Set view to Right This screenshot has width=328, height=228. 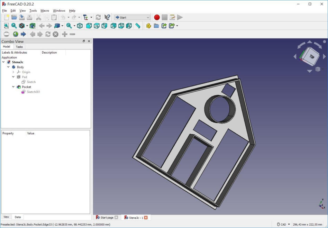[104, 26]
